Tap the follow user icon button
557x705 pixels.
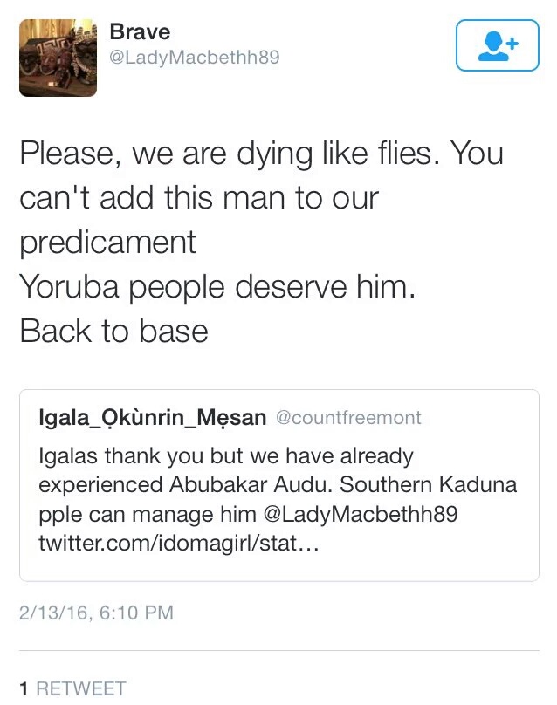coord(499,44)
